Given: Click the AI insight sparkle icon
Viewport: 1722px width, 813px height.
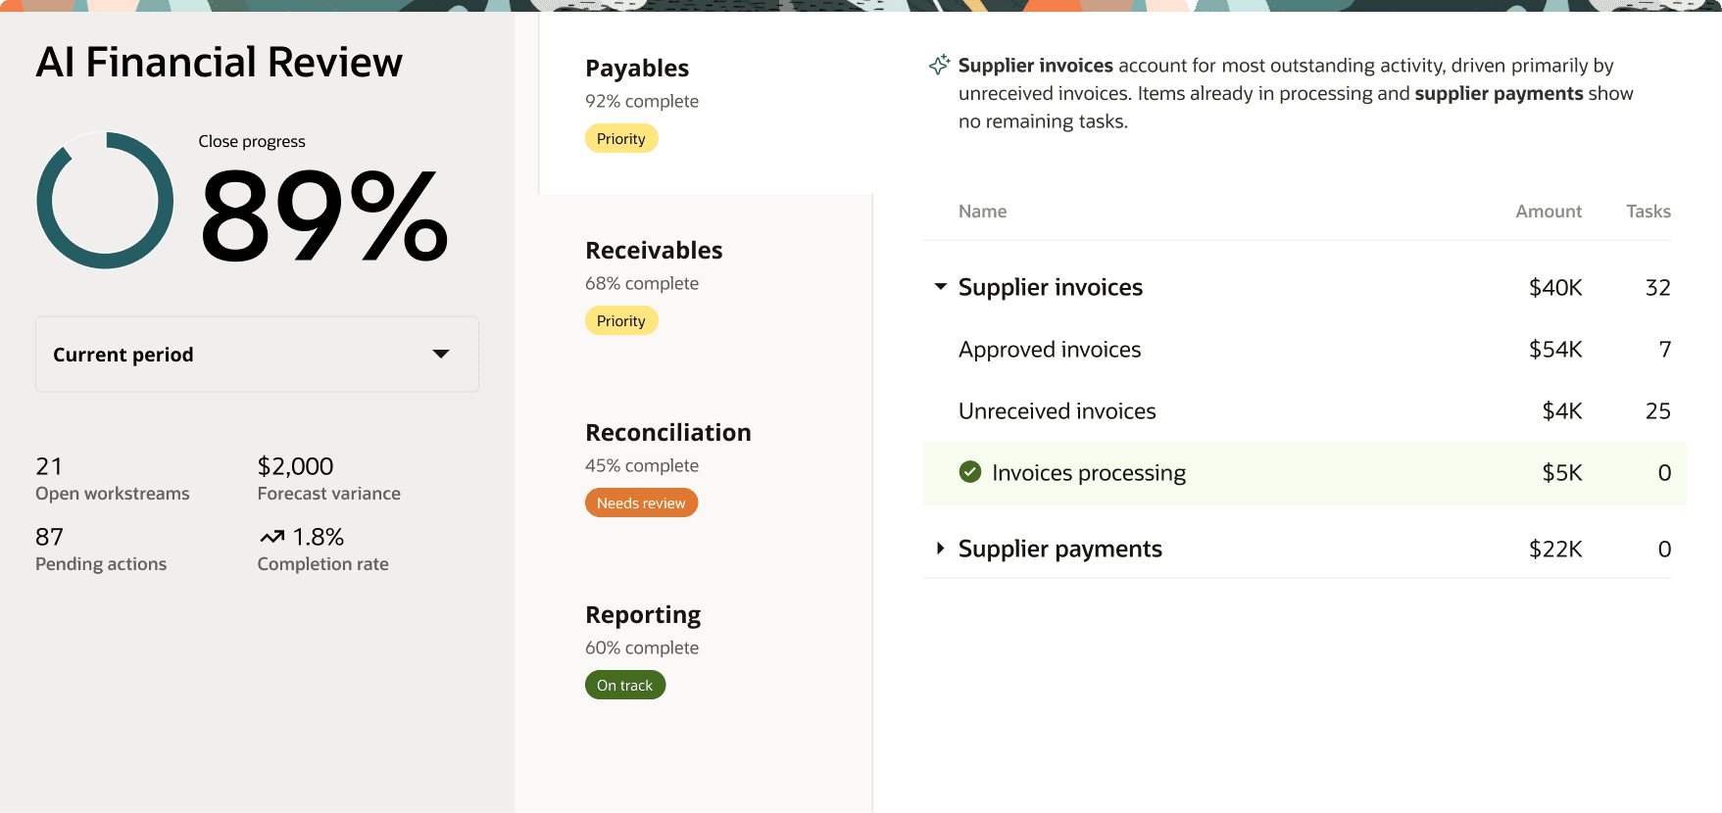Looking at the screenshot, I should click(939, 65).
